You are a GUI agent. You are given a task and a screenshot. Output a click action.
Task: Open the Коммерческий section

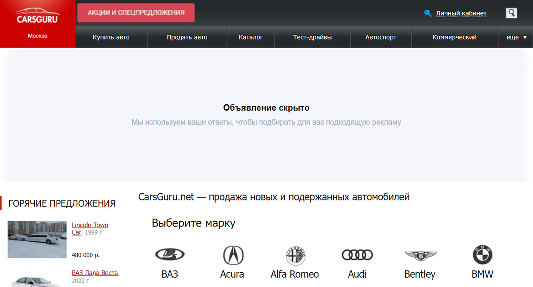tap(454, 37)
